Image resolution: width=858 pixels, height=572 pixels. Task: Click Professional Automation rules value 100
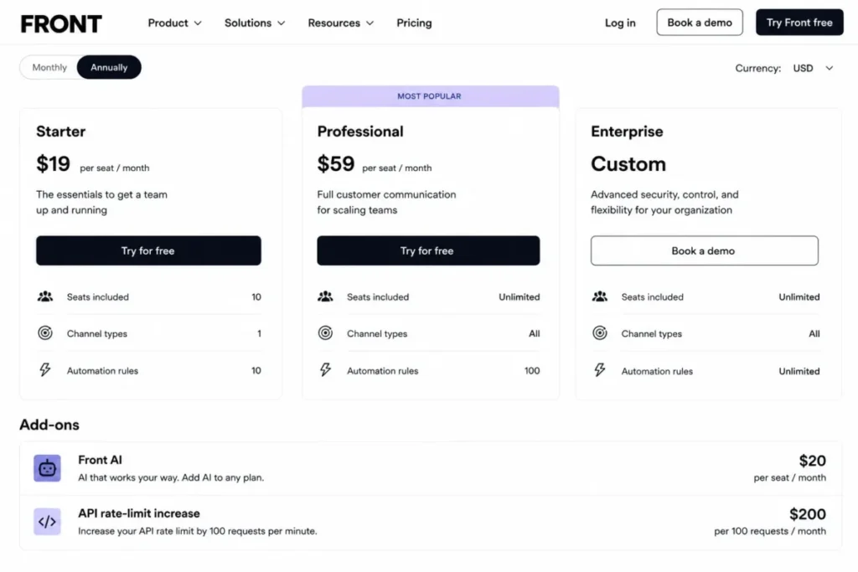pyautogui.click(x=532, y=370)
